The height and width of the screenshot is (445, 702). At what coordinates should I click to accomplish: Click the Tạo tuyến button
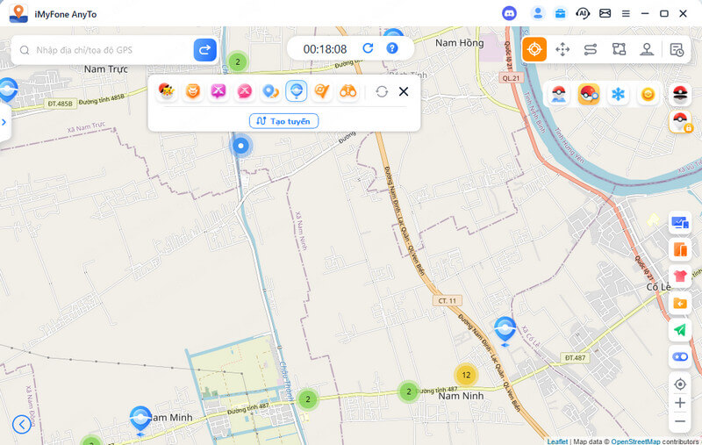283,121
